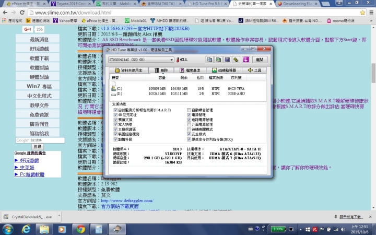The image size is (376, 235).
Task: Open the 檔案基準 tab in HD Tune
Action: pyautogui.click(x=190, y=70)
